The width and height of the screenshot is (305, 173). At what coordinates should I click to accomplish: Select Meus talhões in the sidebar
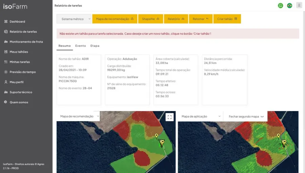tap(19, 52)
